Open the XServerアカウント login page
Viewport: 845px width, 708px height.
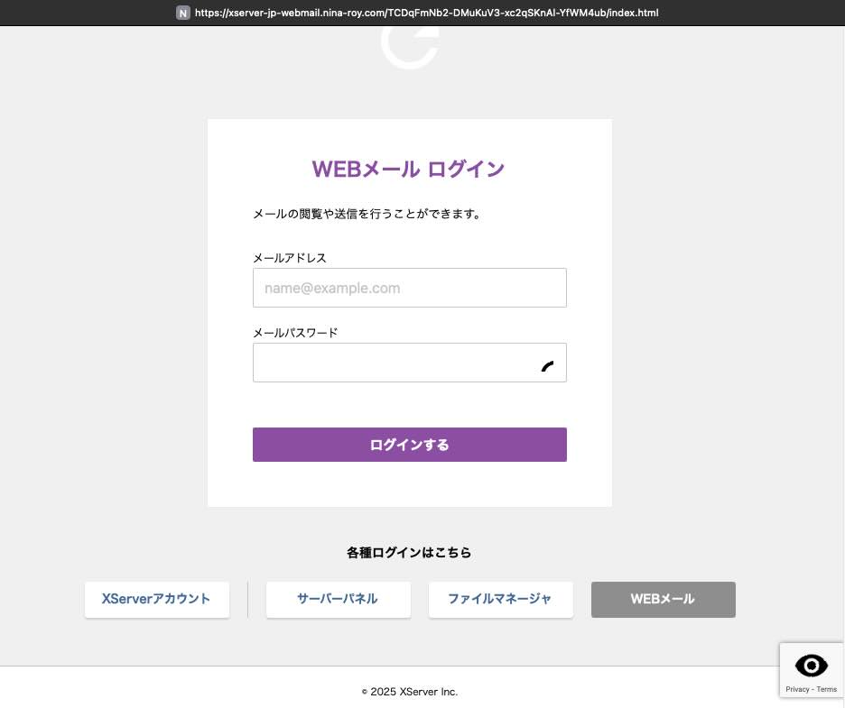click(x=156, y=599)
